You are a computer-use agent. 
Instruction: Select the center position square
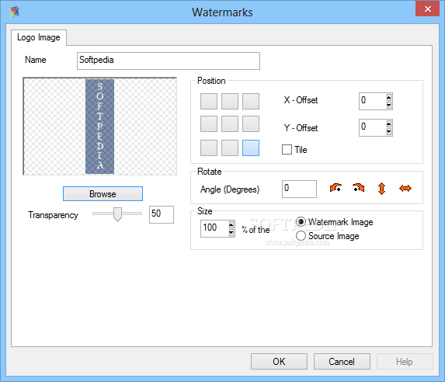(x=230, y=123)
